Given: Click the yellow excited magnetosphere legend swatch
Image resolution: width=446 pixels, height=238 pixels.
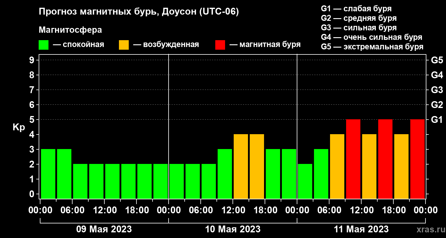Looking at the screenshot, I should pyautogui.click(x=124, y=45).
